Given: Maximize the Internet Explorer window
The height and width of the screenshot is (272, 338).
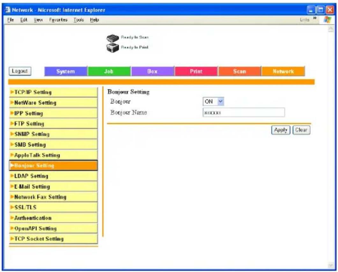Looking at the screenshot, I should [x=320, y=10].
